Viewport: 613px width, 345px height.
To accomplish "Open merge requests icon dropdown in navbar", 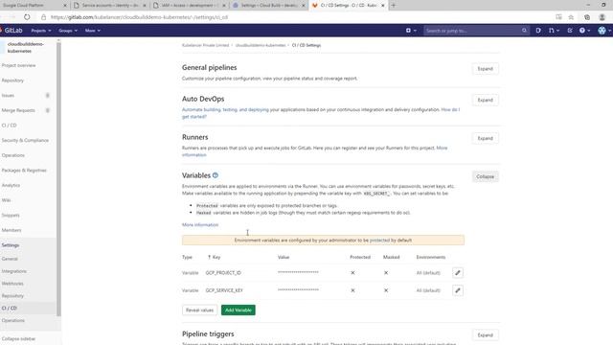I will coord(554,31).
